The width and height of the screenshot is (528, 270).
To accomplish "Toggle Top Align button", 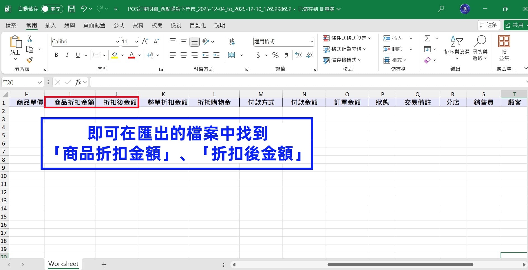I will [173, 41].
